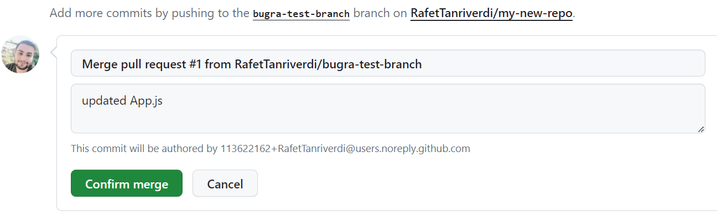Image resolution: width=717 pixels, height=222 pixels.
Task: Place cursor at "#1" in merge title
Action: pos(194,64)
